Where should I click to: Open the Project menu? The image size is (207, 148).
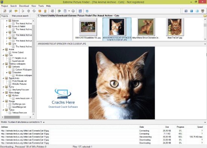pos(5,6)
